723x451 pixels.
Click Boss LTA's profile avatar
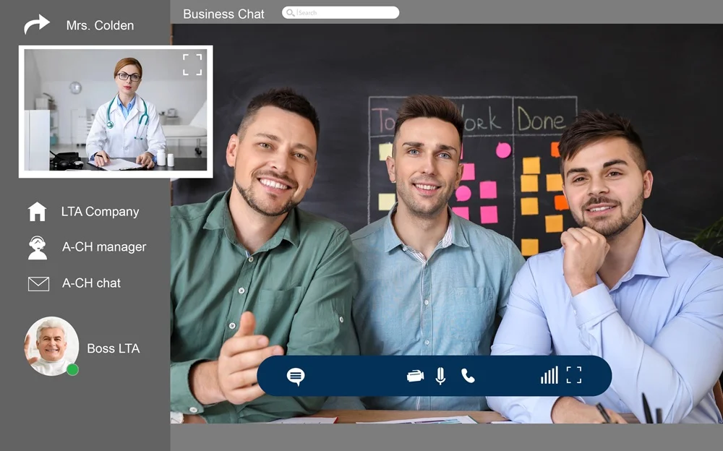[51, 345]
